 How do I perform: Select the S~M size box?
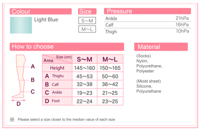click(x=87, y=21)
